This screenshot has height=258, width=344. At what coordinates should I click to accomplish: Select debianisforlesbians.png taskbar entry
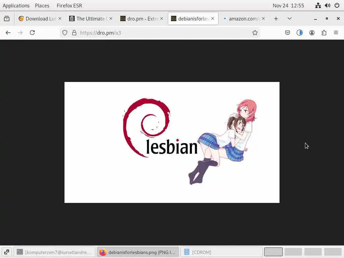(x=138, y=252)
